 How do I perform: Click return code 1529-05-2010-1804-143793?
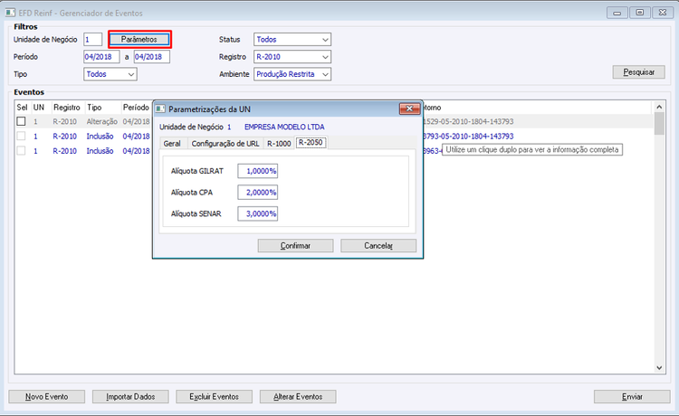[469, 121]
